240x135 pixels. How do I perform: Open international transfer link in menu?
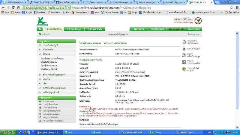point(49,69)
